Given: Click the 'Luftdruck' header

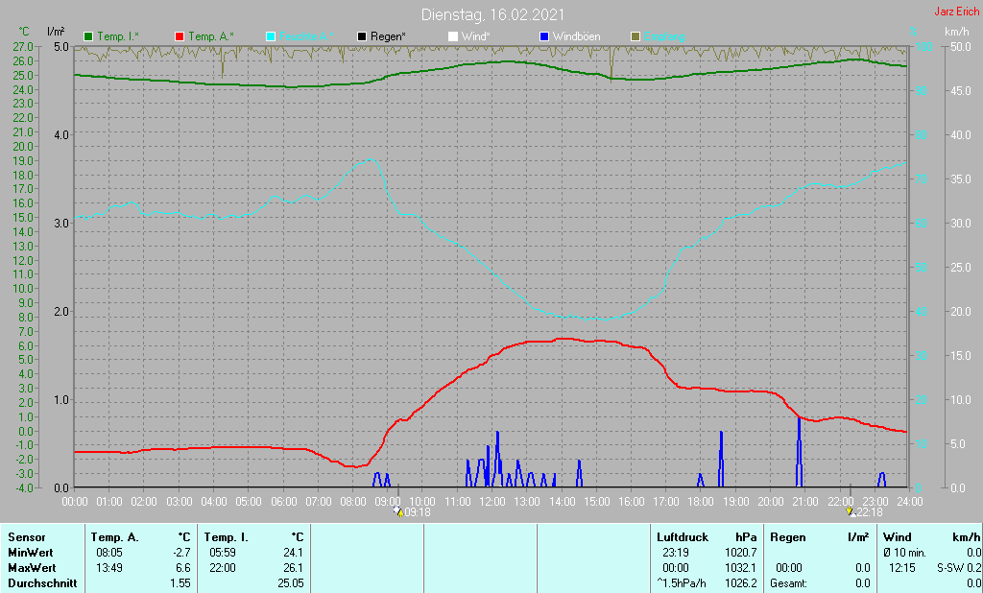Looking at the screenshot, I should tap(683, 537).
